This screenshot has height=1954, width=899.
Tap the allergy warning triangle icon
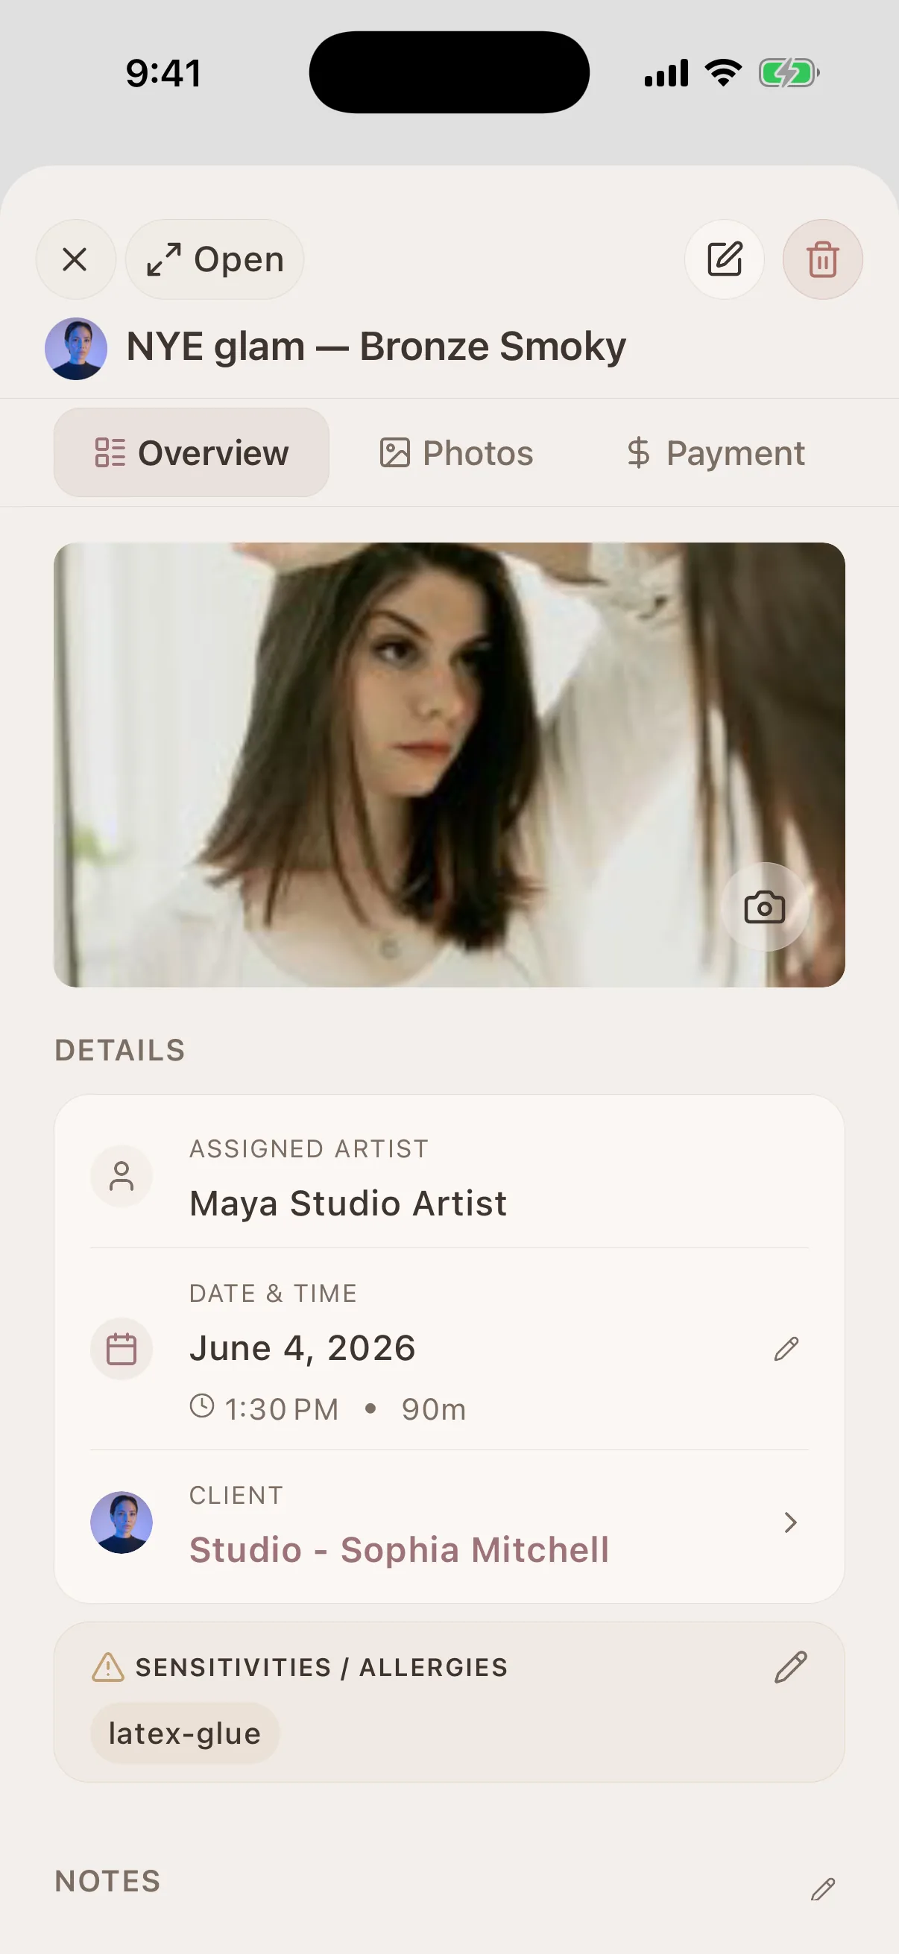[x=108, y=1667]
